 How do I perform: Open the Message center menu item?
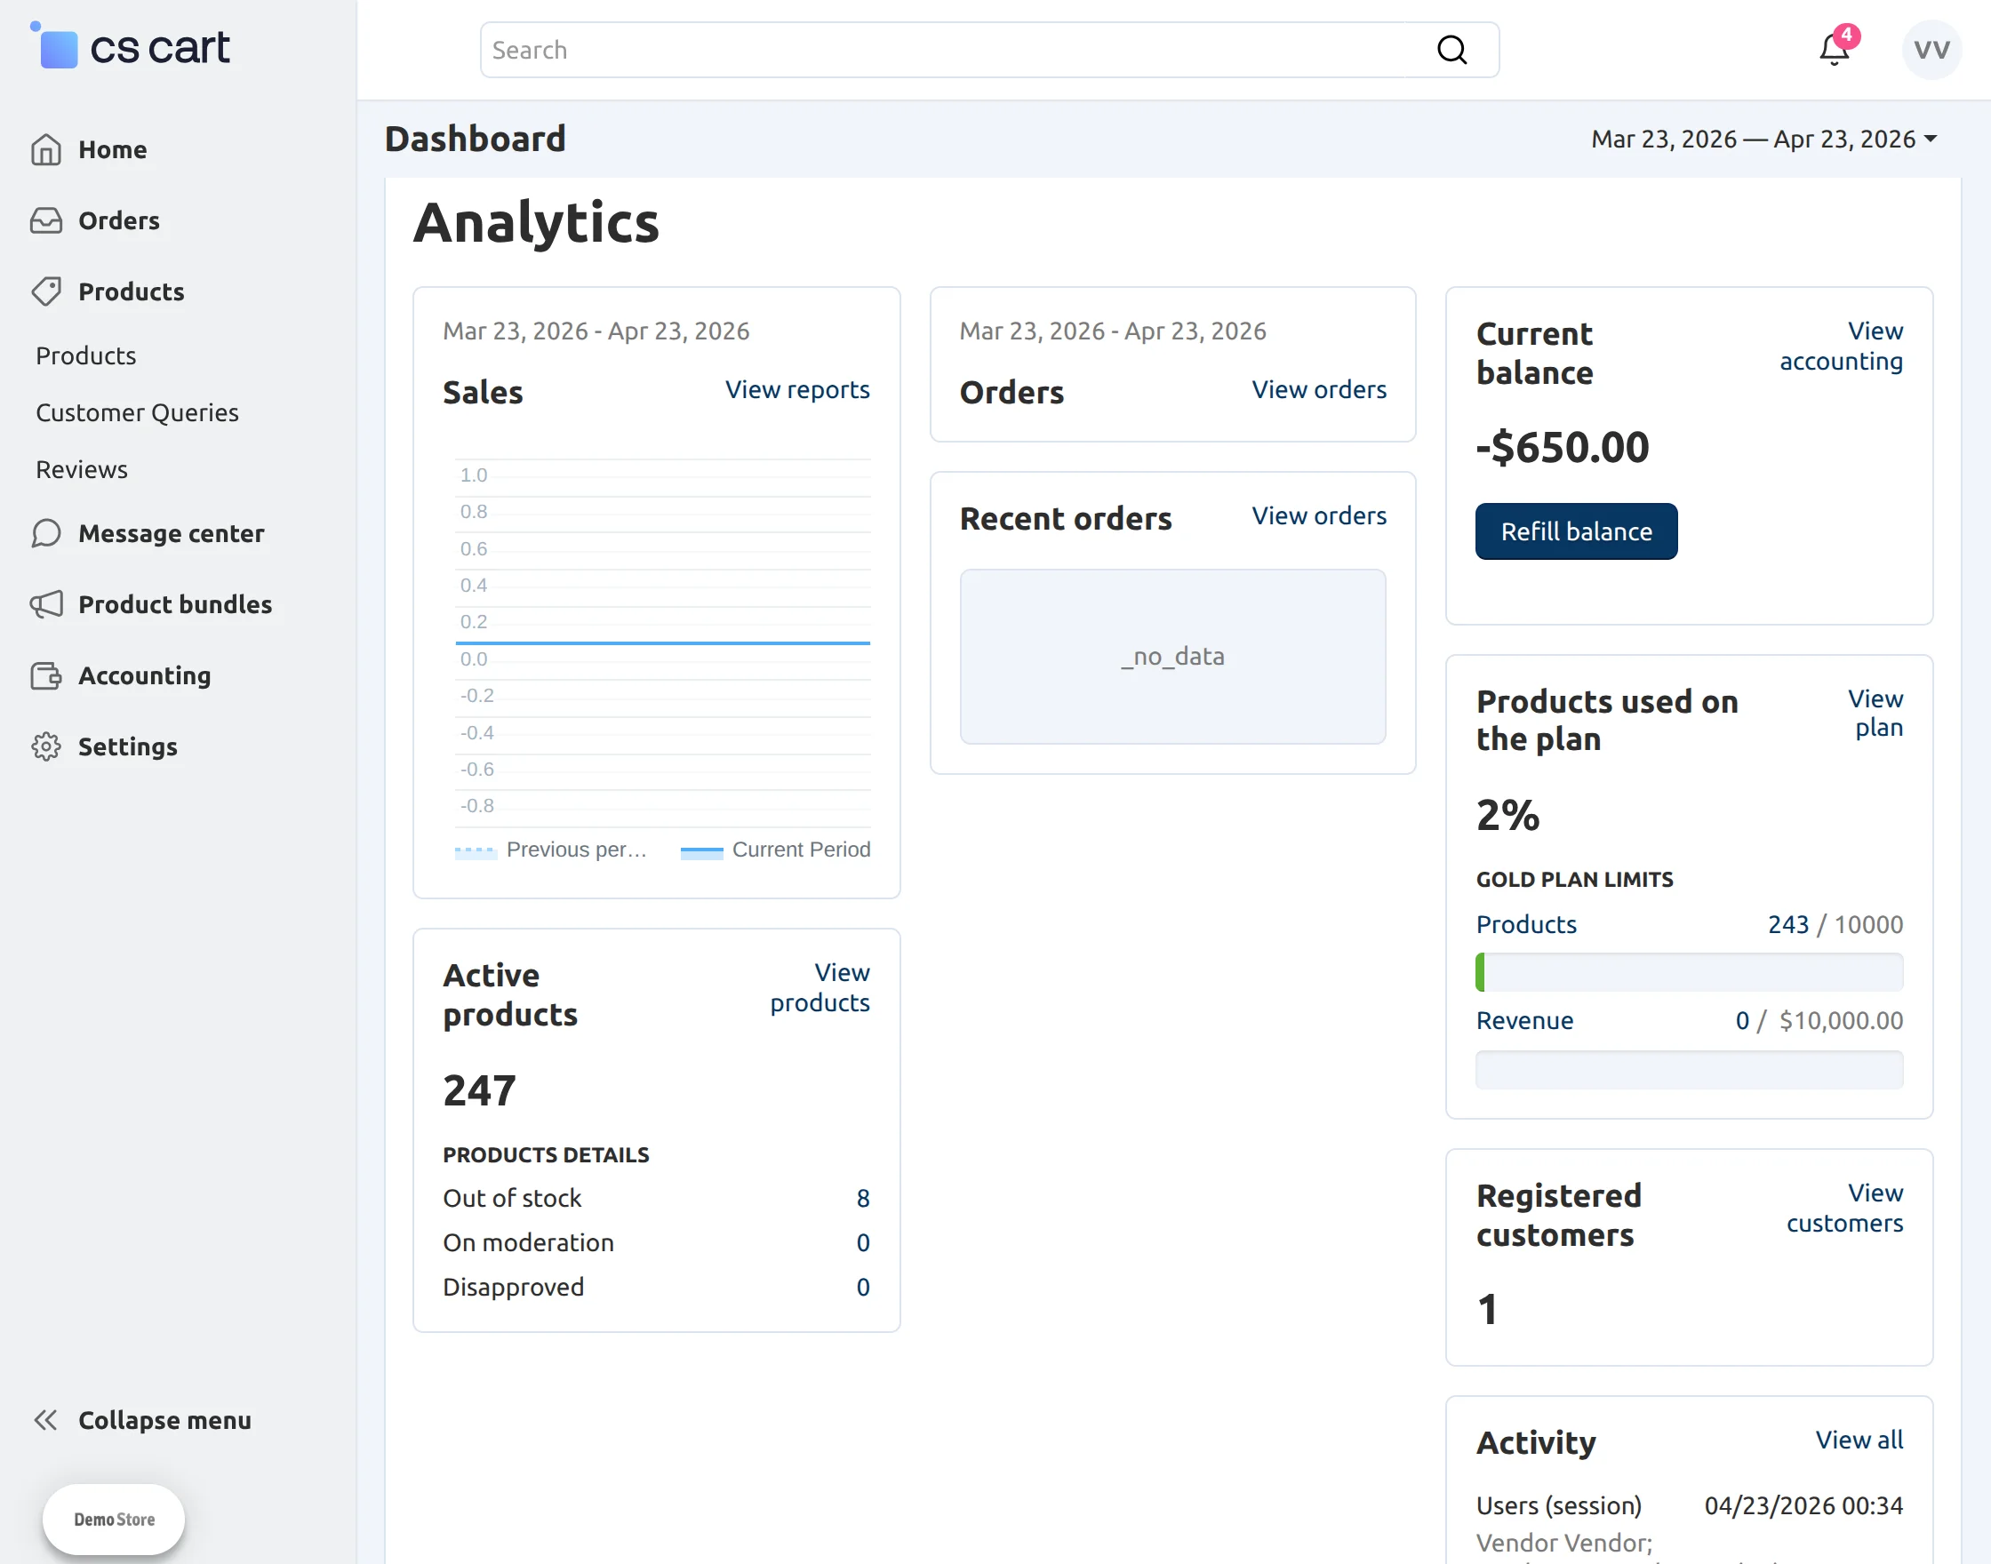tap(172, 533)
